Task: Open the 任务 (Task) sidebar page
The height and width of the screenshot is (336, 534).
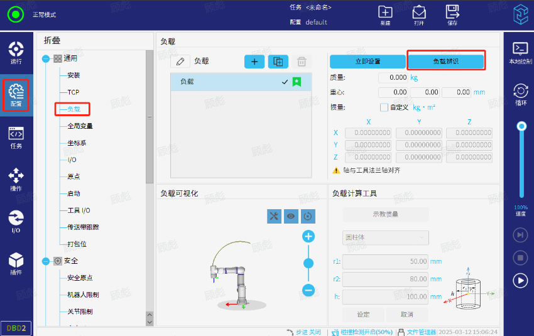Action: coord(16,137)
